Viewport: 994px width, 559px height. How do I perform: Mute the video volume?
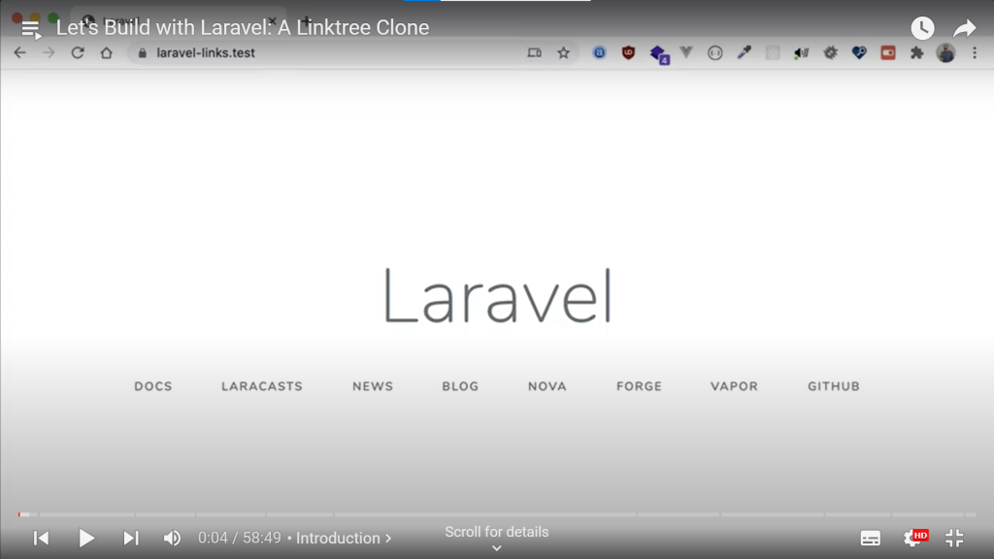tap(173, 538)
